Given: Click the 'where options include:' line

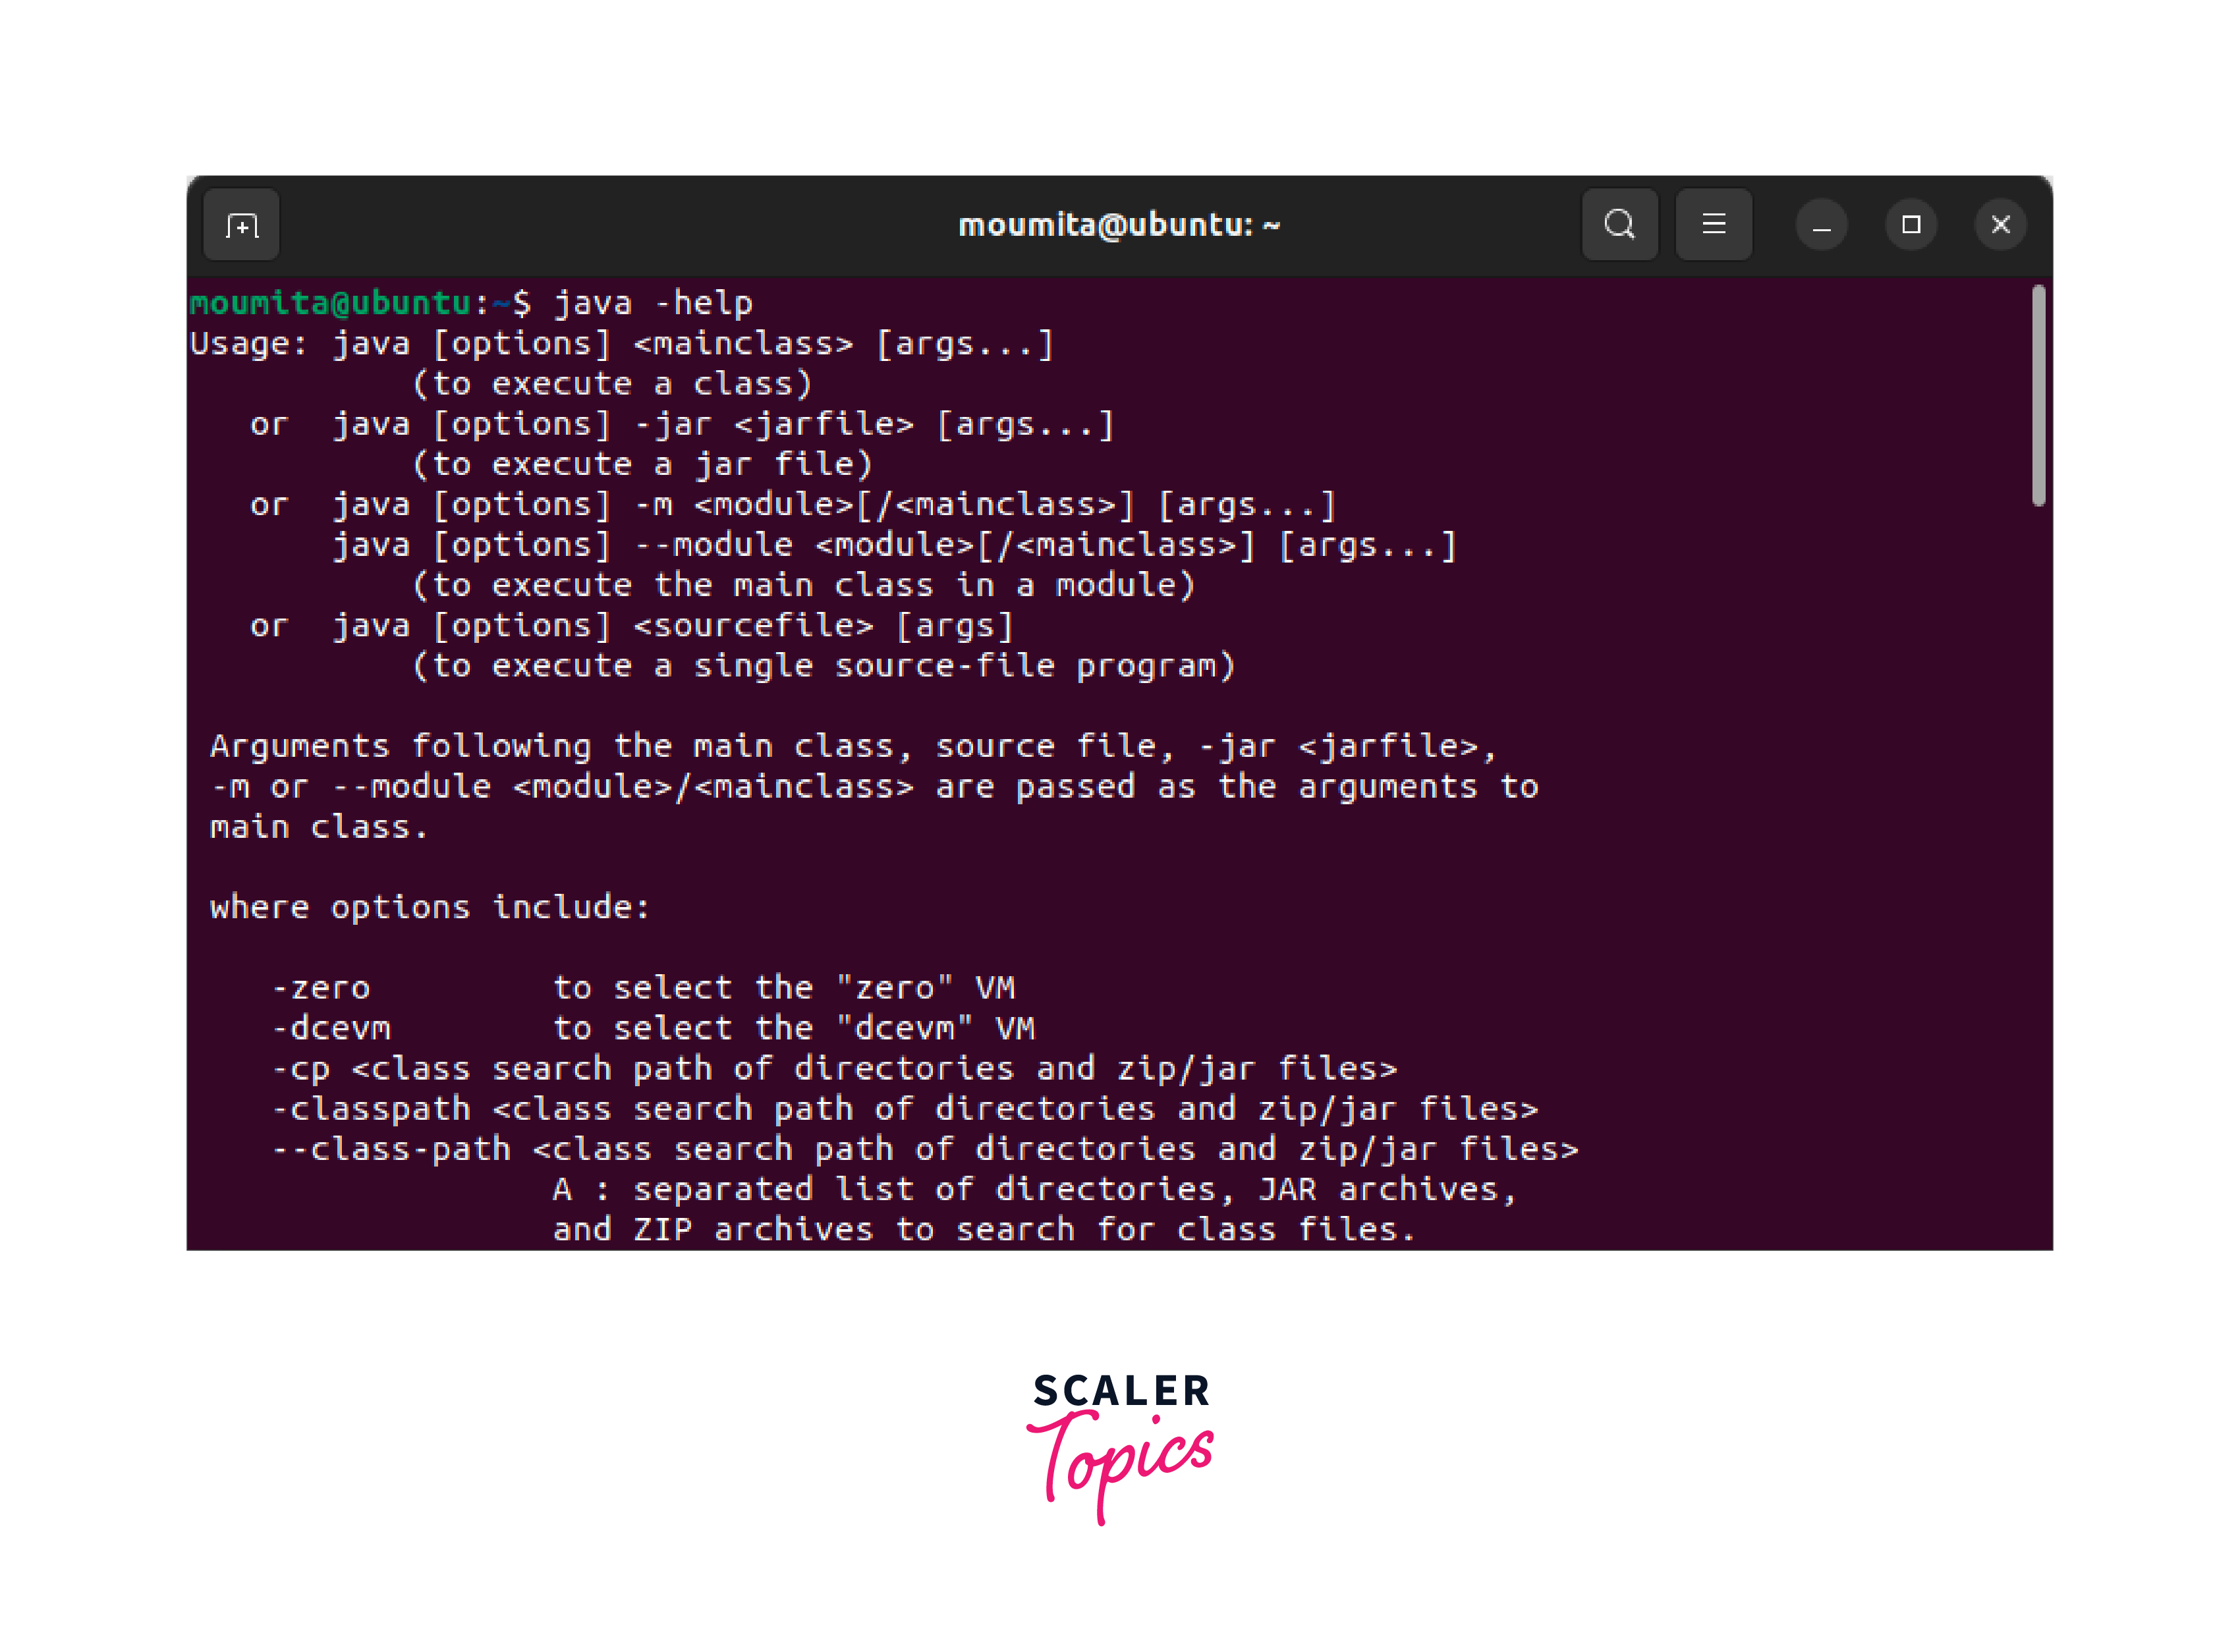Looking at the screenshot, I should click(430, 907).
